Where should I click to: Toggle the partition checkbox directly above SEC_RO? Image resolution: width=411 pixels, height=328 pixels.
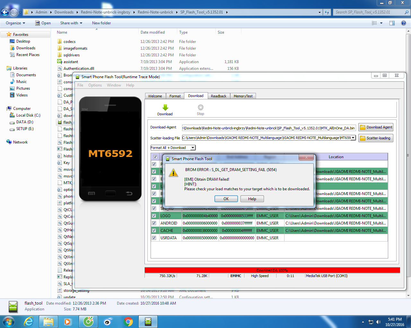[154, 201]
